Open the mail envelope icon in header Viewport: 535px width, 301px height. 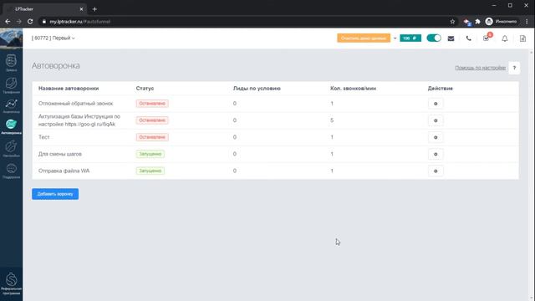point(451,38)
